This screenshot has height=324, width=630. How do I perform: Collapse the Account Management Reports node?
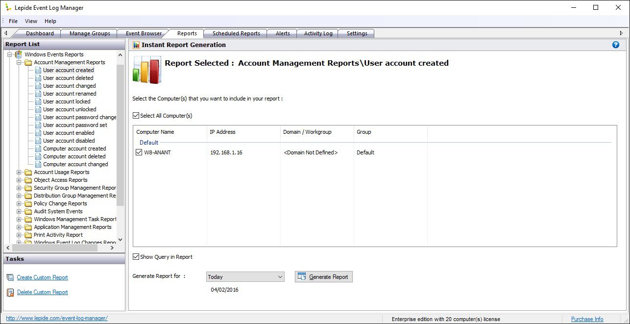(x=19, y=62)
